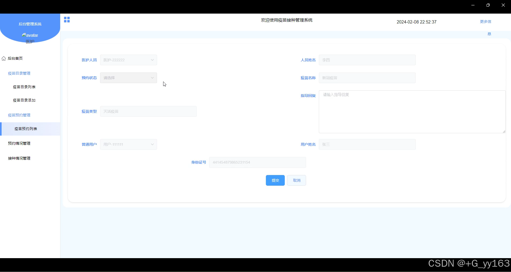The height and width of the screenshot is (272, 511).
Task: Click the grid menu icon in header
Action: coord(67,20)
